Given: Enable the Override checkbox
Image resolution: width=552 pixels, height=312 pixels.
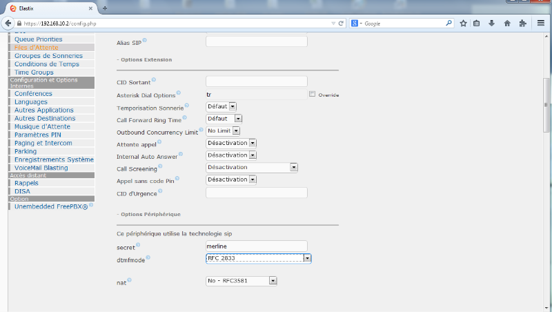Looking at the screenshot, I should tap(313, 94).
